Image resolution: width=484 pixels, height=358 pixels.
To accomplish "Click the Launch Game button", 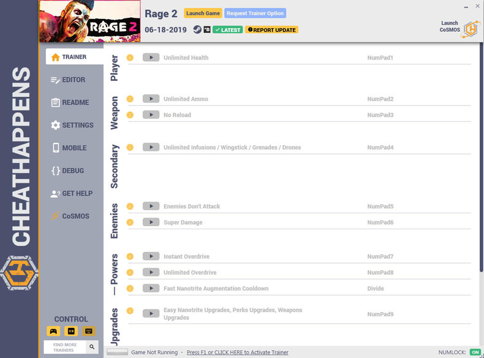I will (x=203, y=13).
